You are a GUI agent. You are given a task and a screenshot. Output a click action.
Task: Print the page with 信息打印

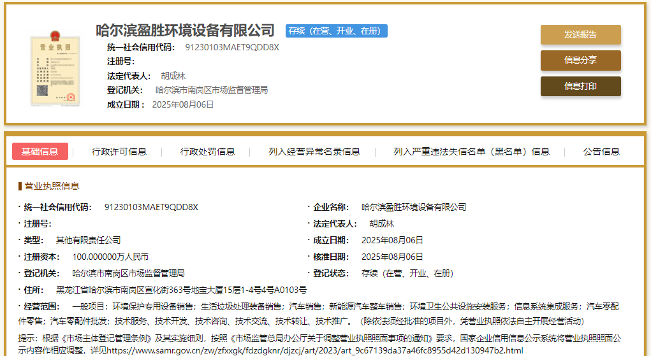pyautogui.click(x=580, y=86)
